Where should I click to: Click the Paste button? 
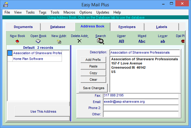(93, 66)
